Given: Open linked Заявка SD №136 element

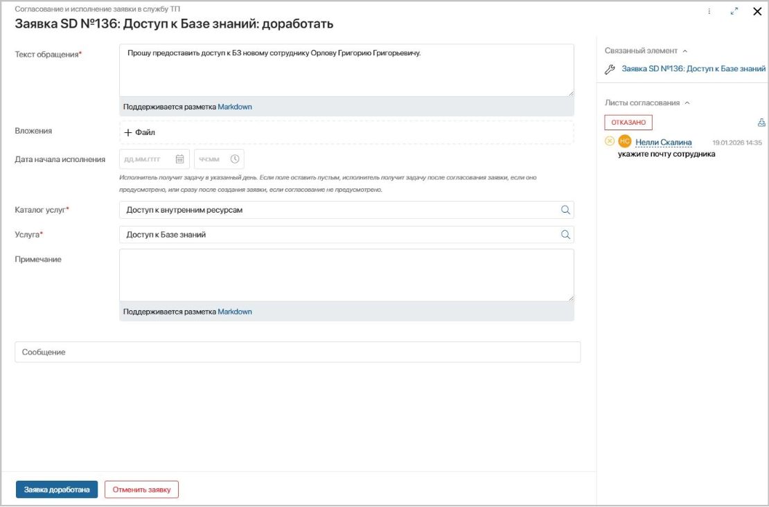Looking at the screenshot, I should pyautogui.click(x=693, y=69).
